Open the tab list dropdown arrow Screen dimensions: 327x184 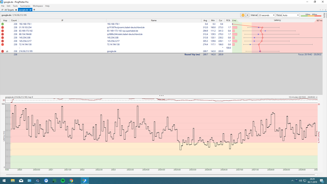(x=326, y=10)
